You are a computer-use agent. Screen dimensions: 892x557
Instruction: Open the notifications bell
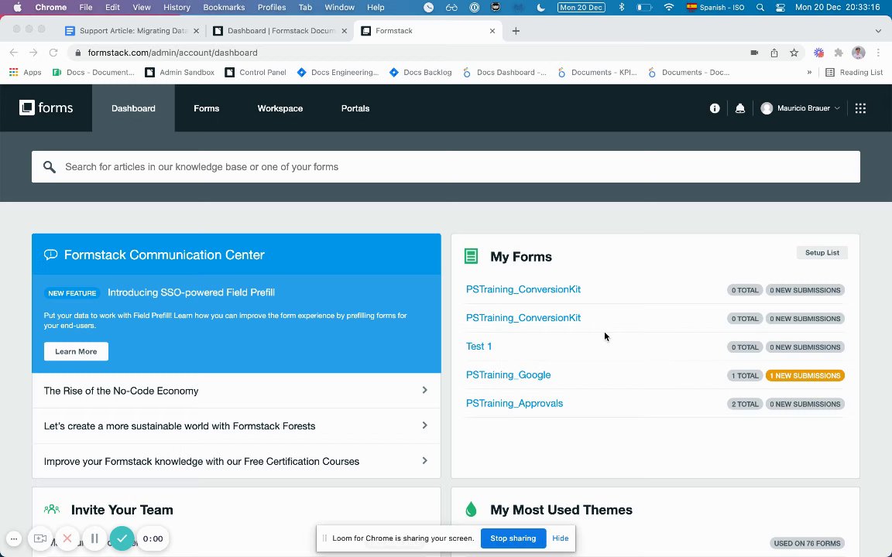pyautogui.click(x=739, y=108)
